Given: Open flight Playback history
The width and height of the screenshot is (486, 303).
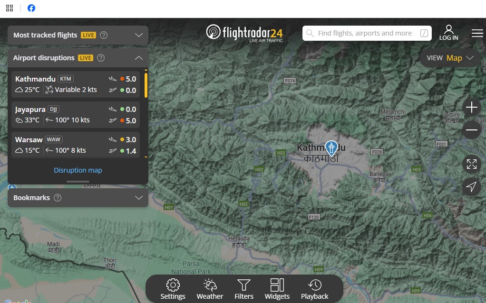Looking at the screenshot, I should click(314, 289).
